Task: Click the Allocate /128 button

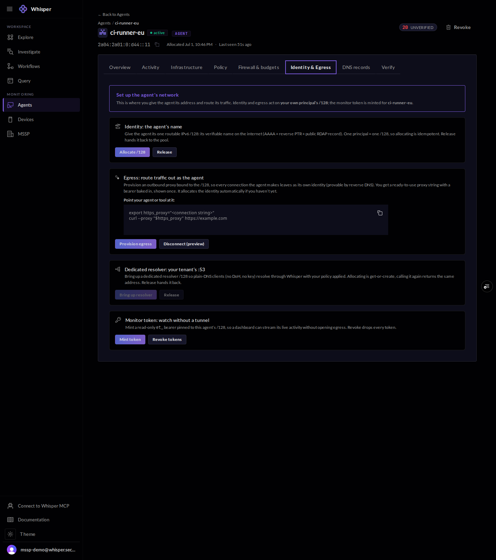Action: pos(132,152)
